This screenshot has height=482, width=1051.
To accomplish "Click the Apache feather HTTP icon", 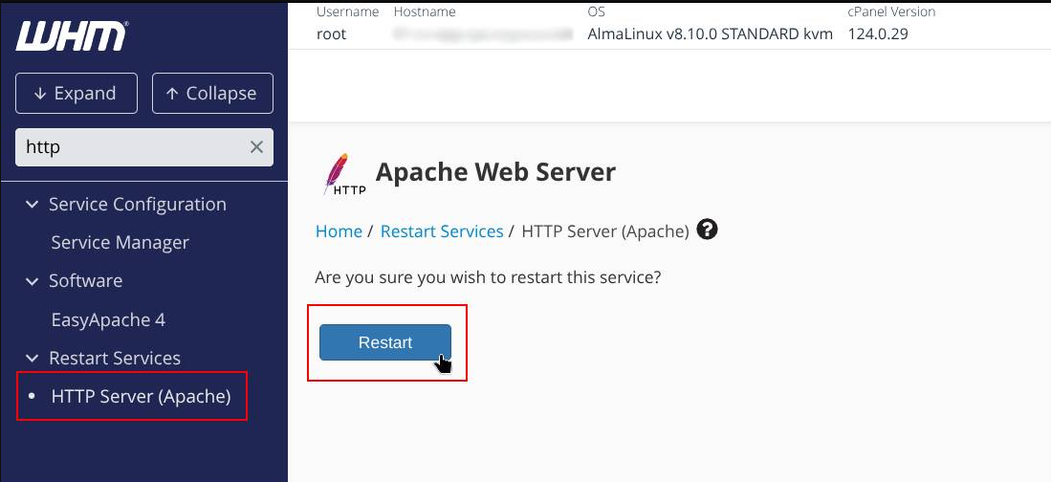I will pos(343,174).
